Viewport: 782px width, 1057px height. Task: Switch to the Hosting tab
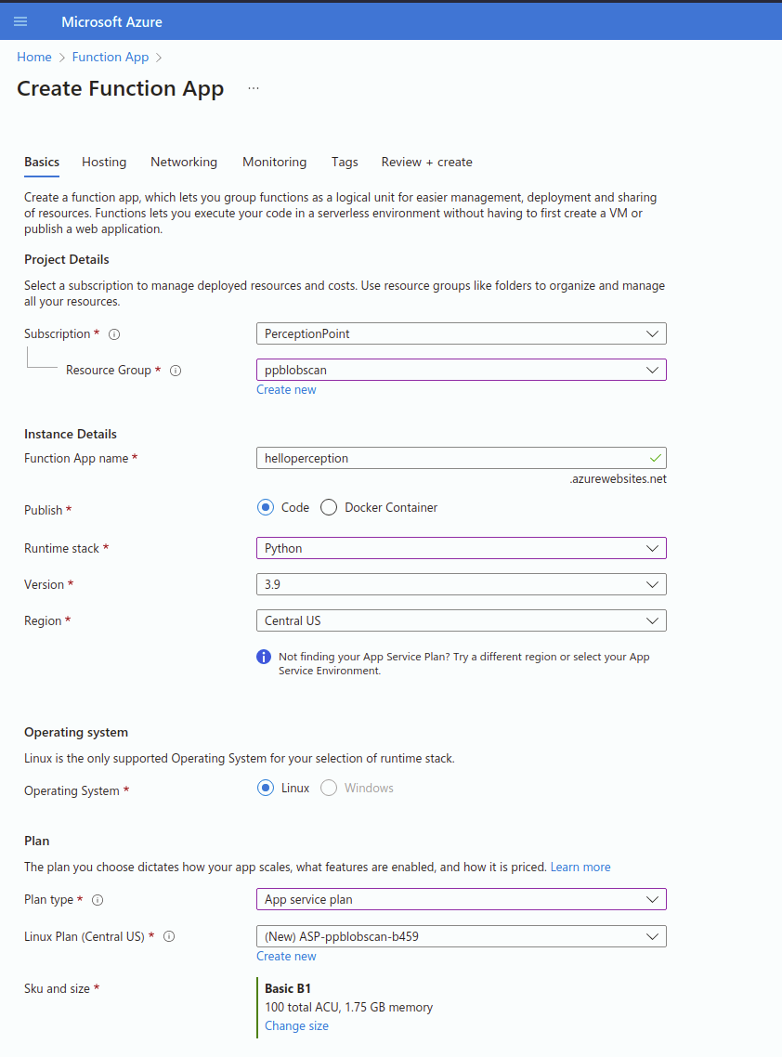click(x=104, y=162)
